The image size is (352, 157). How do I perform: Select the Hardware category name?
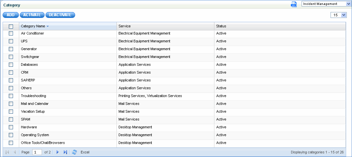pyautogui.click(x=29, y=127)
